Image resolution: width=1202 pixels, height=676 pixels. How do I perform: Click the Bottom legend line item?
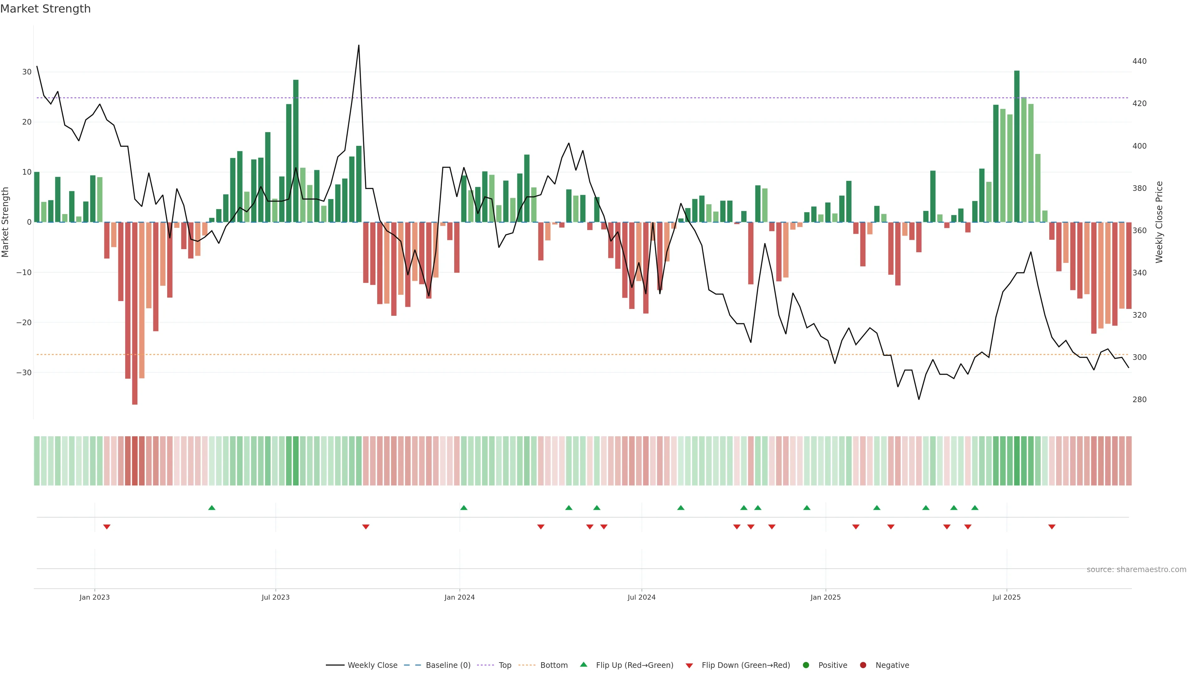click(x=543, y=665)
